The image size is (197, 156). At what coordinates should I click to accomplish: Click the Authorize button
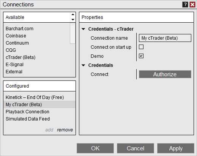[165, 74]
